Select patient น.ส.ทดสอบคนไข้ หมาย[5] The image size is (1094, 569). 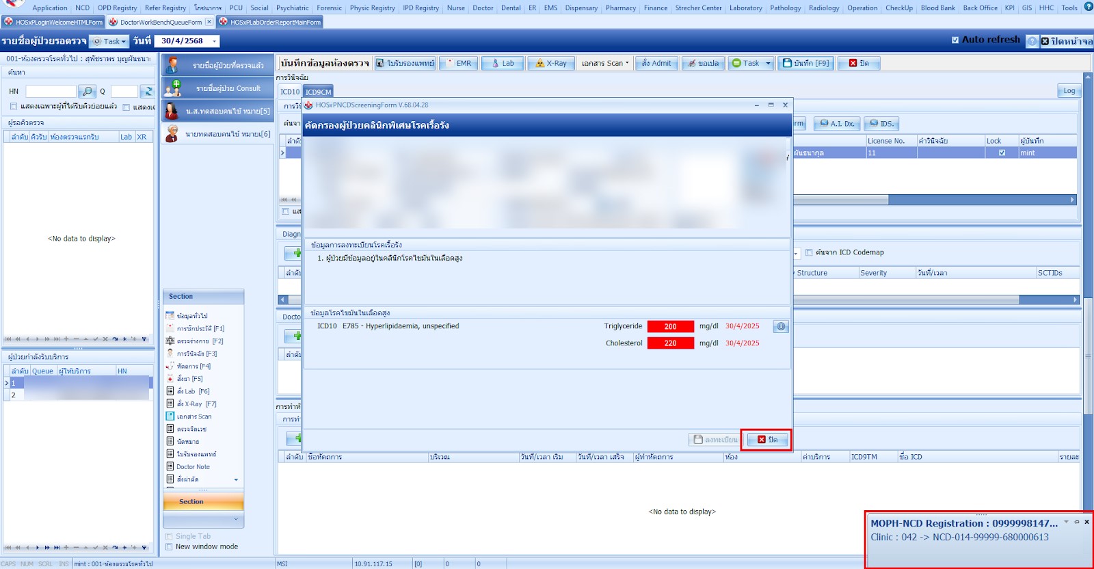coord(217,111)
